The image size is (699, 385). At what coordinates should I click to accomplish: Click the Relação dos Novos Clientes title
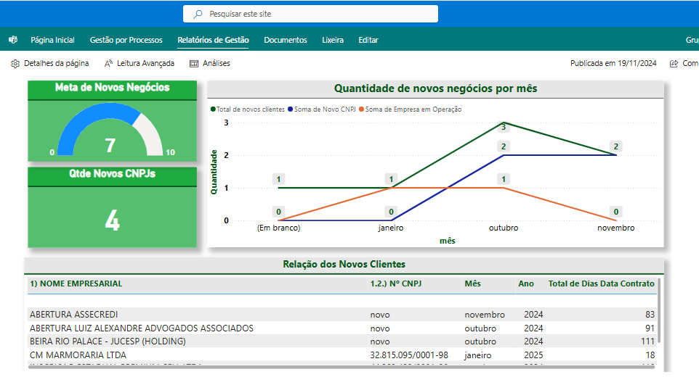(x=344, y=264)
